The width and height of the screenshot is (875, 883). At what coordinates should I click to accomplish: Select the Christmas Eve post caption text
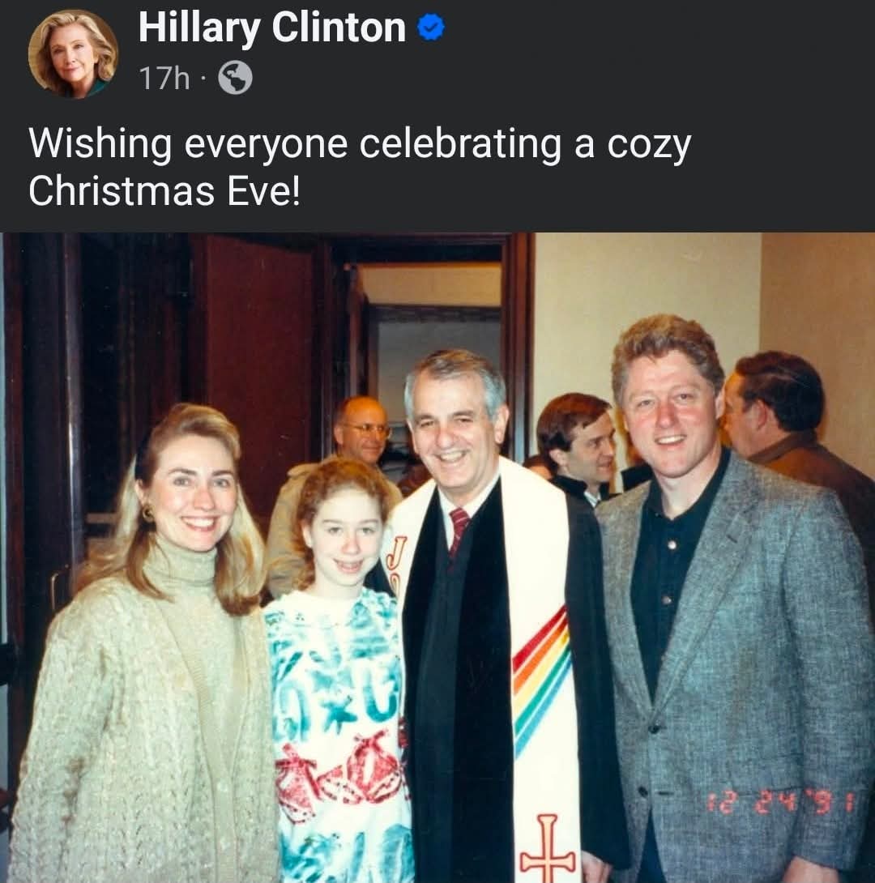(359, 167)
